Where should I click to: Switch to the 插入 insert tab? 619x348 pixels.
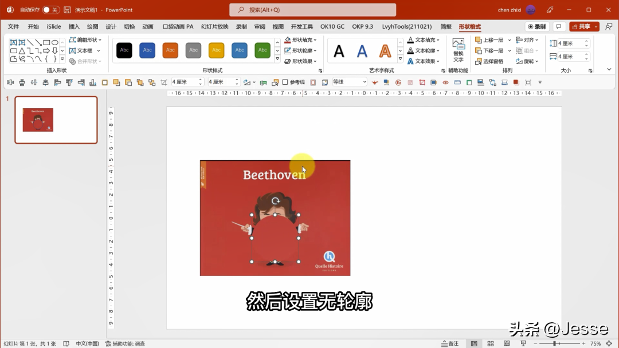coord(74,26)
